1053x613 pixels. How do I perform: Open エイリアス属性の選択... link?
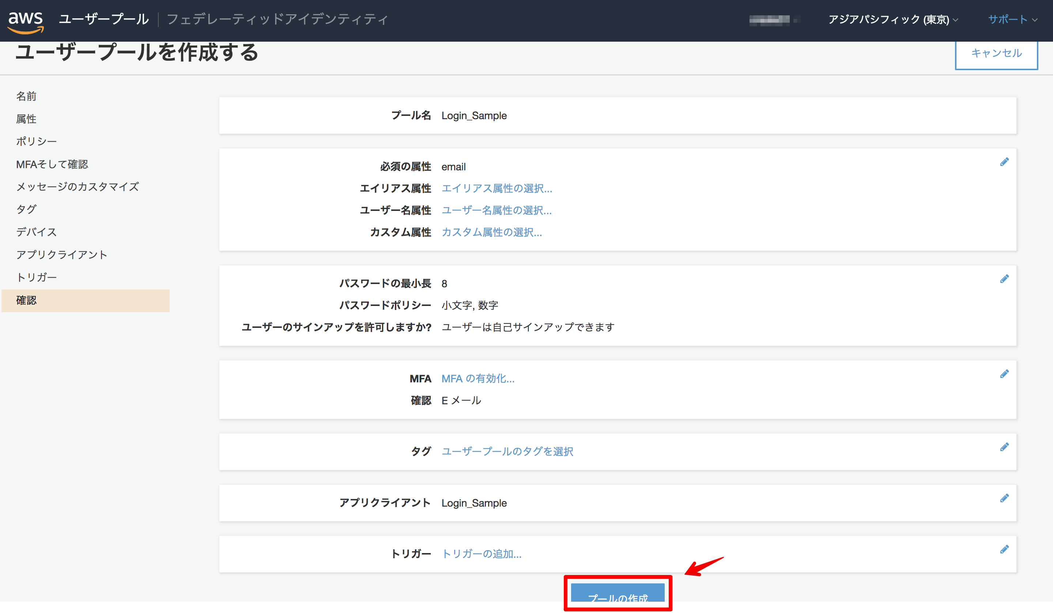tap(497, 189)
